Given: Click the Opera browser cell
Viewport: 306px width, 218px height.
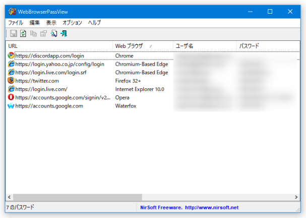Looking at the screenshot, I should point(122,97).
